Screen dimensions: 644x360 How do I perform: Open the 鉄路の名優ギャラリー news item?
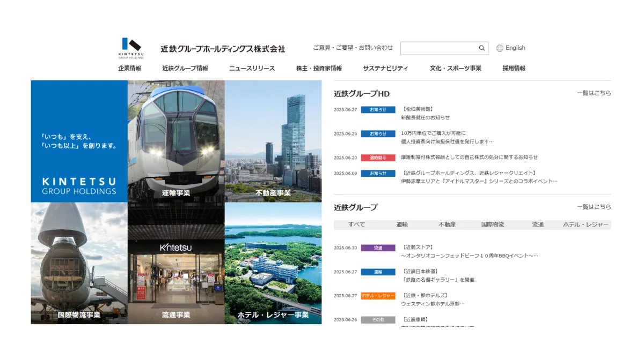click(437, 275)
